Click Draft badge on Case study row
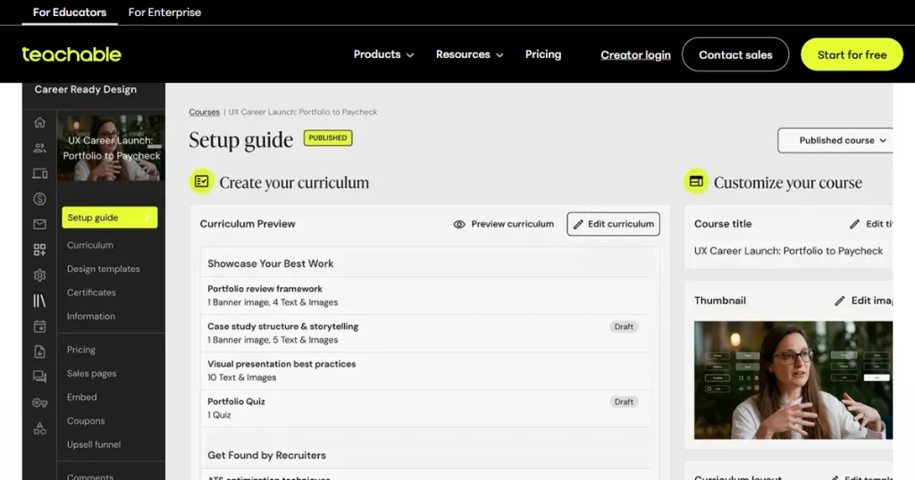Viewport: 915px width, 480px height. pyautogui.click(x=624, y=327)
